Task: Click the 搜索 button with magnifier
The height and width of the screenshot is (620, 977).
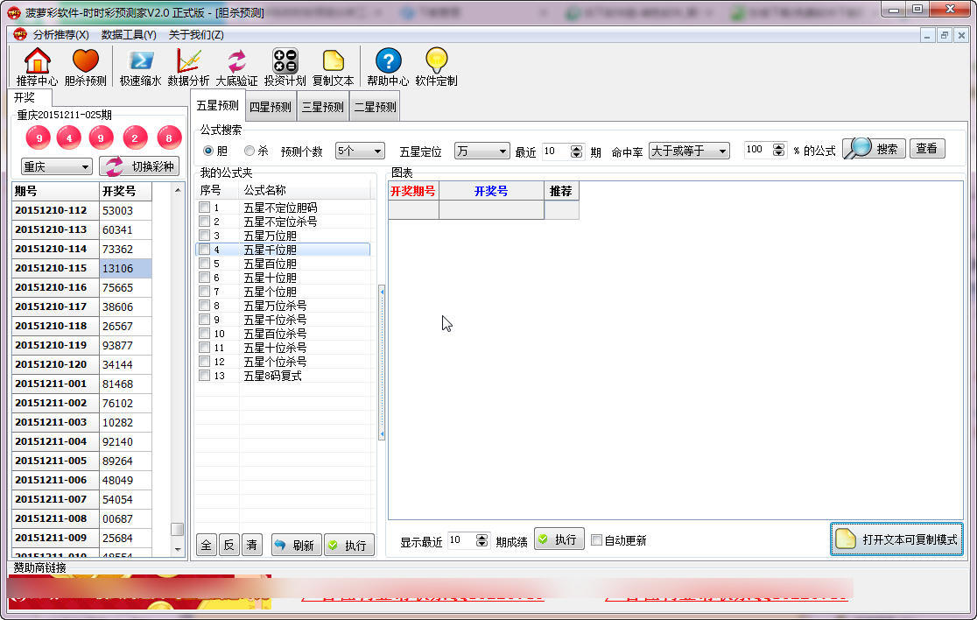Action: coord(873,149)
